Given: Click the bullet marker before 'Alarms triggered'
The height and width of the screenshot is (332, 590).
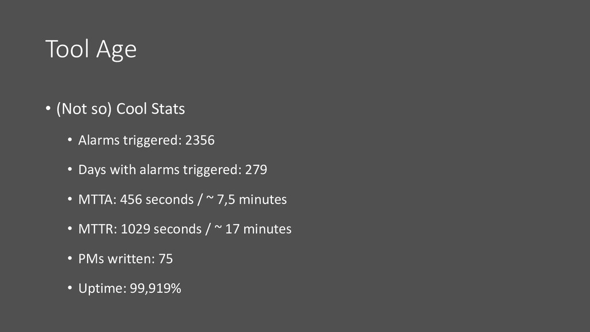Looking at the screenshot, I should [x=70, y=140].
